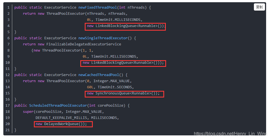
Task: Click ScheduledThreadPoolExecutor constructor name
Action: pyautogui.click(x=58, y=106)
